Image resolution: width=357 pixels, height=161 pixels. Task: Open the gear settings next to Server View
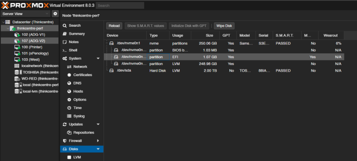[x=55, y=14]
